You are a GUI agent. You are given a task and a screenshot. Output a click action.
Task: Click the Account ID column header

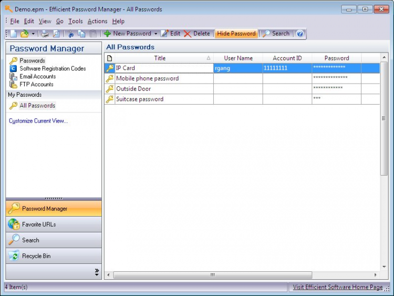click(x=287, y=58)
